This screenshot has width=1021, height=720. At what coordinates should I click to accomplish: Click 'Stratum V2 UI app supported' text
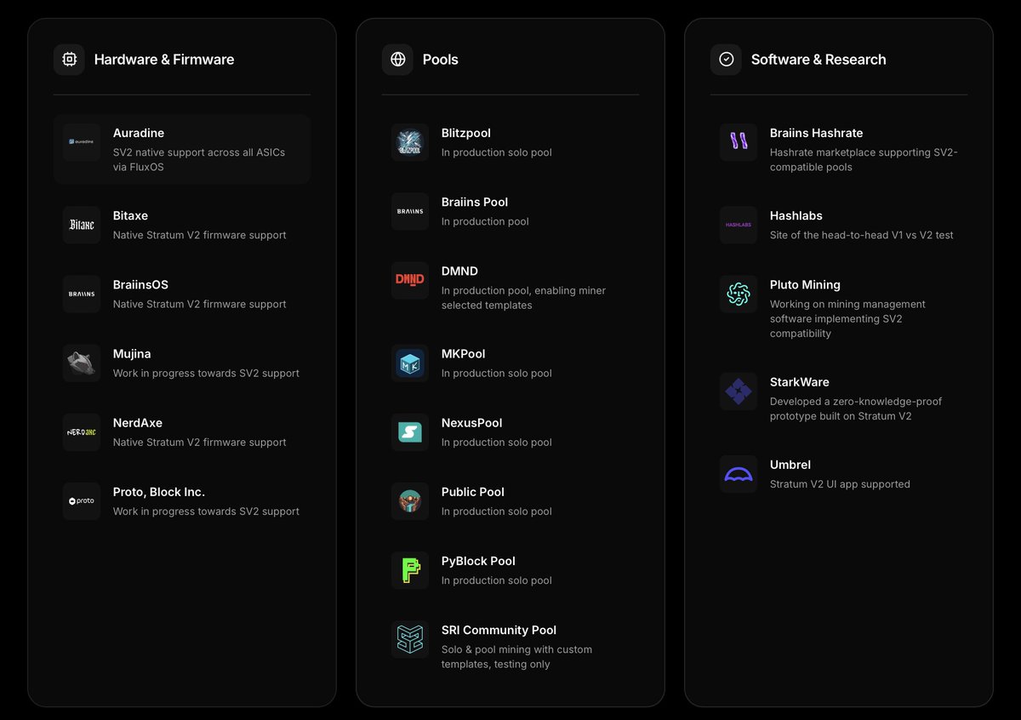840,484
